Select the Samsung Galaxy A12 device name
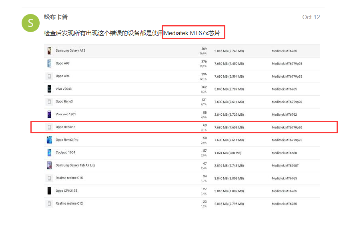 [x=70, y=50]
